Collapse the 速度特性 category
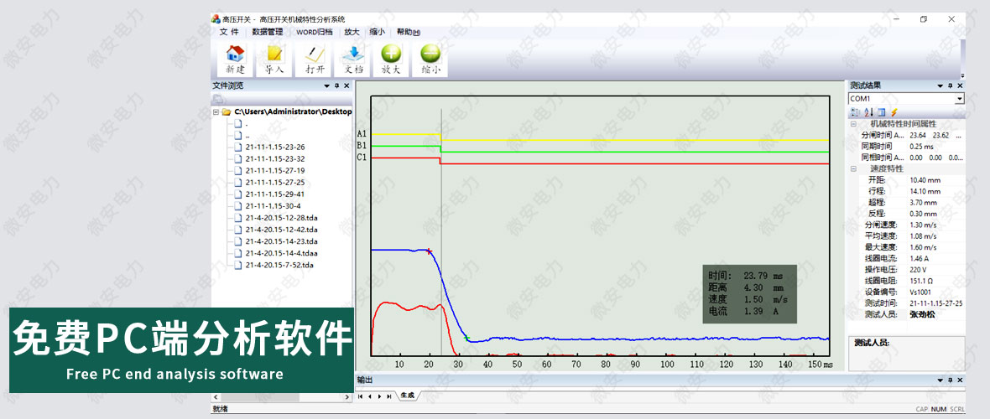Viewport: 990px width, 419px height. click(x=853, y=168)
